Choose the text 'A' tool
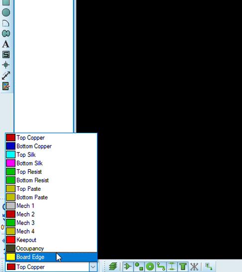 click(5, 44)
